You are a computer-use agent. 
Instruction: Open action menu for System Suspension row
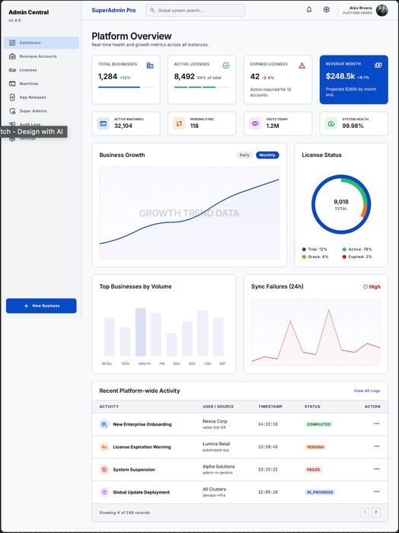coord(377,469)
